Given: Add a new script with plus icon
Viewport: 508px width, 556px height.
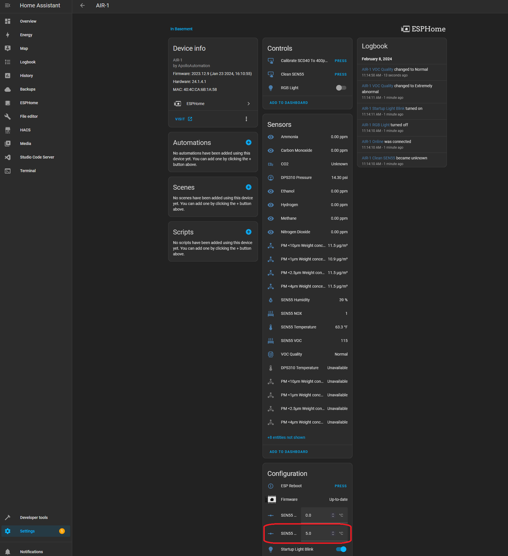Looking at the screenshot, I should coord(248,232).
